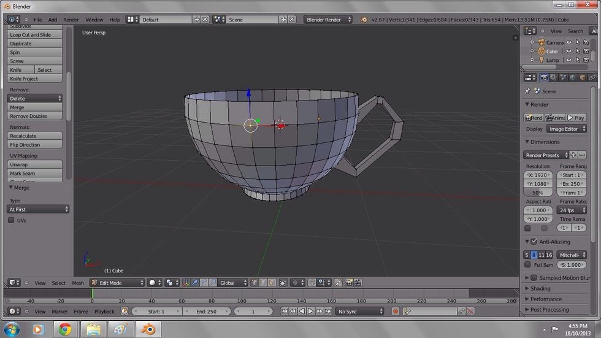Open the Mesh menu in 3D view

point(78,283)
